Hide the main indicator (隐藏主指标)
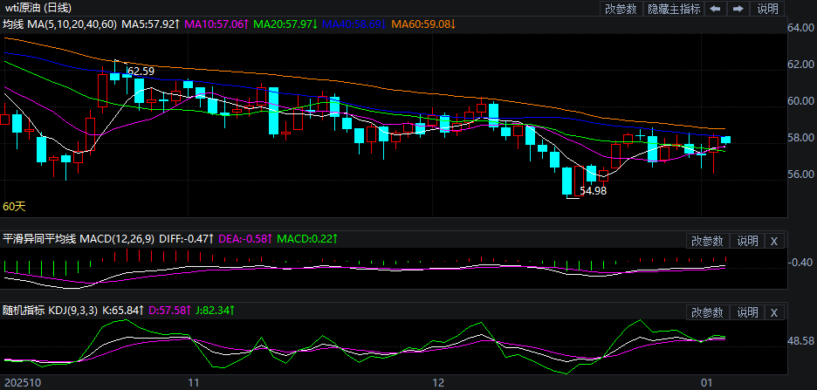817x390 pixels. point(673,9)
